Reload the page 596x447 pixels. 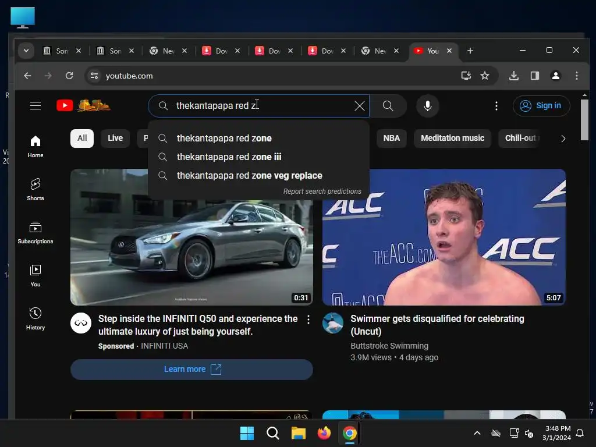point(69,76)
